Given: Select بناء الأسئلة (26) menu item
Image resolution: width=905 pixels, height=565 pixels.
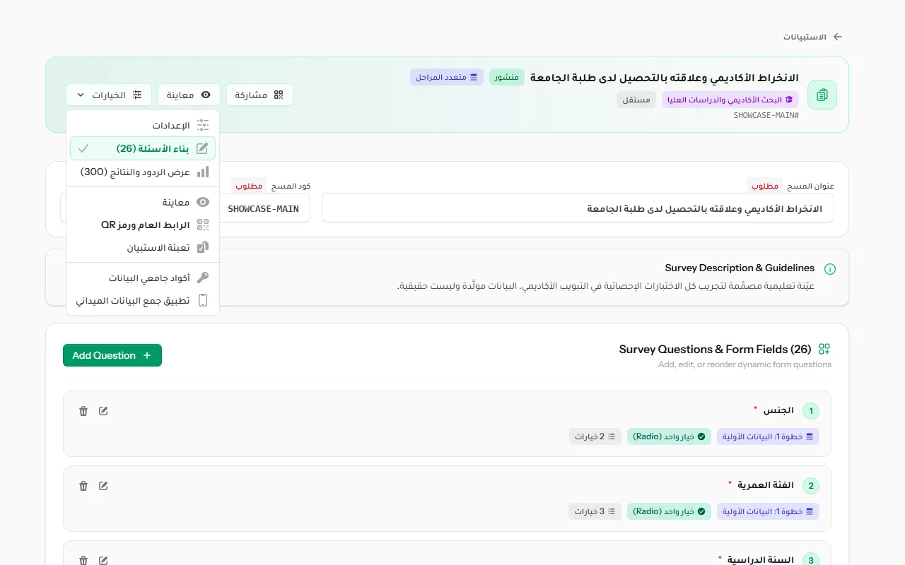Looking at the screenshot, I should click(x=143, y=148).
